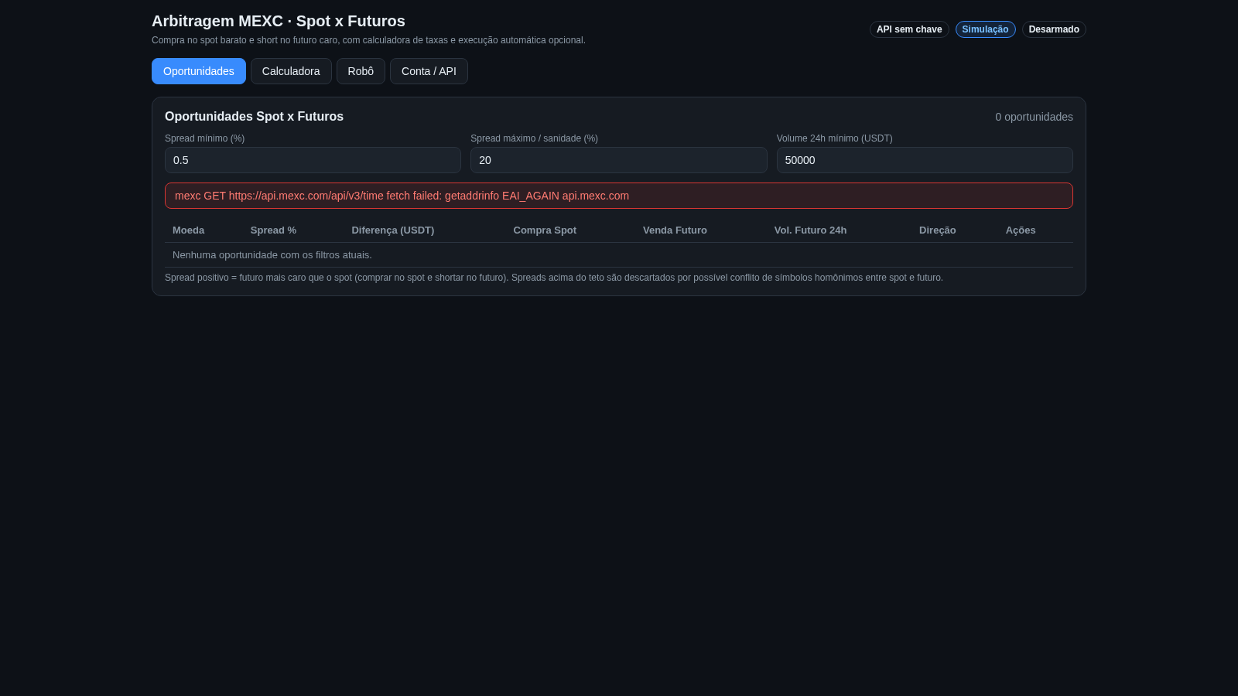This screenshot has width=1238, height=696.
Task: Select the Volume 24h mínimo field
Action: 925,160
